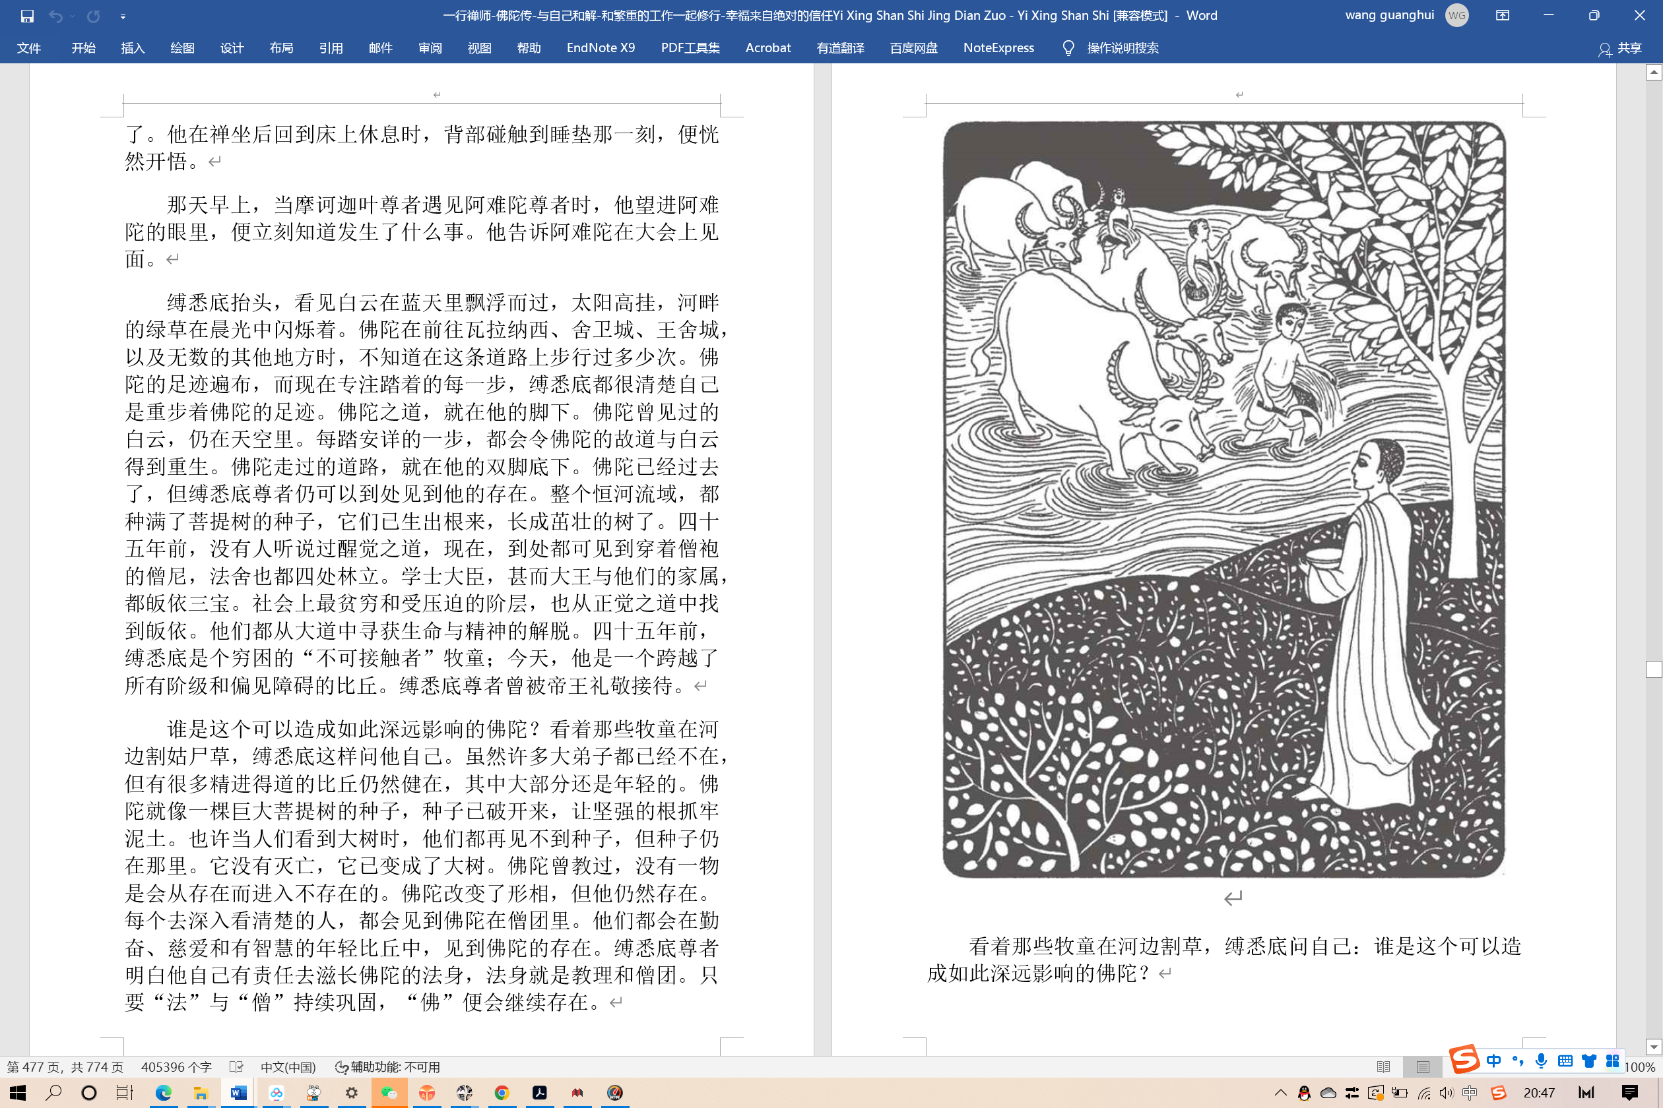Open Quick Access Toolbar customize dropdown

[x=122, y=16]
